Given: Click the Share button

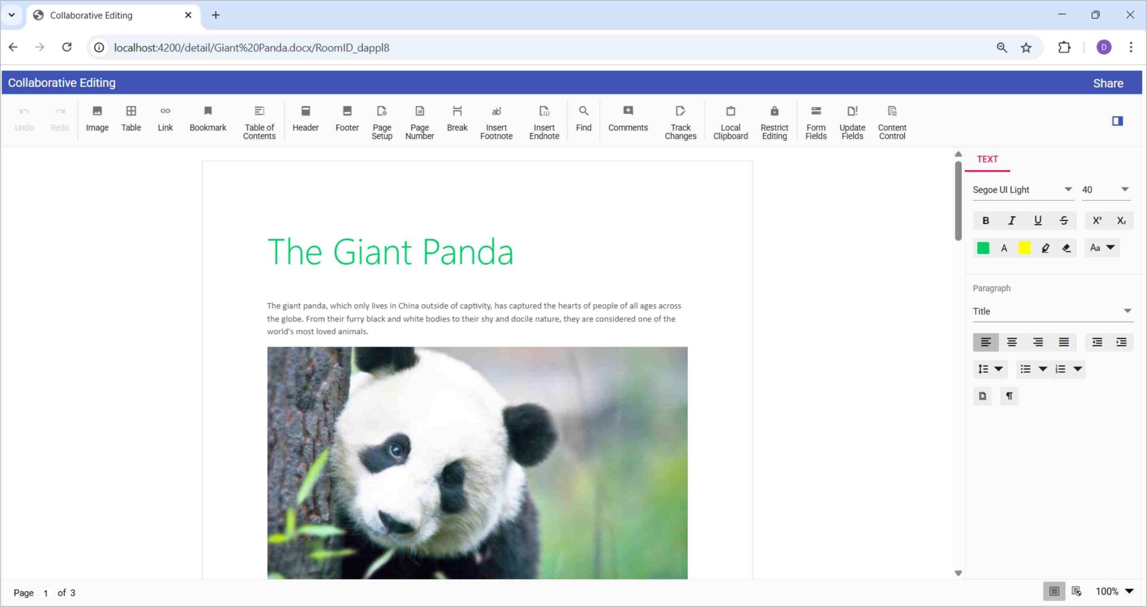Looking at the screenshot, I should pyautogui.click(x=1108, y=83).
